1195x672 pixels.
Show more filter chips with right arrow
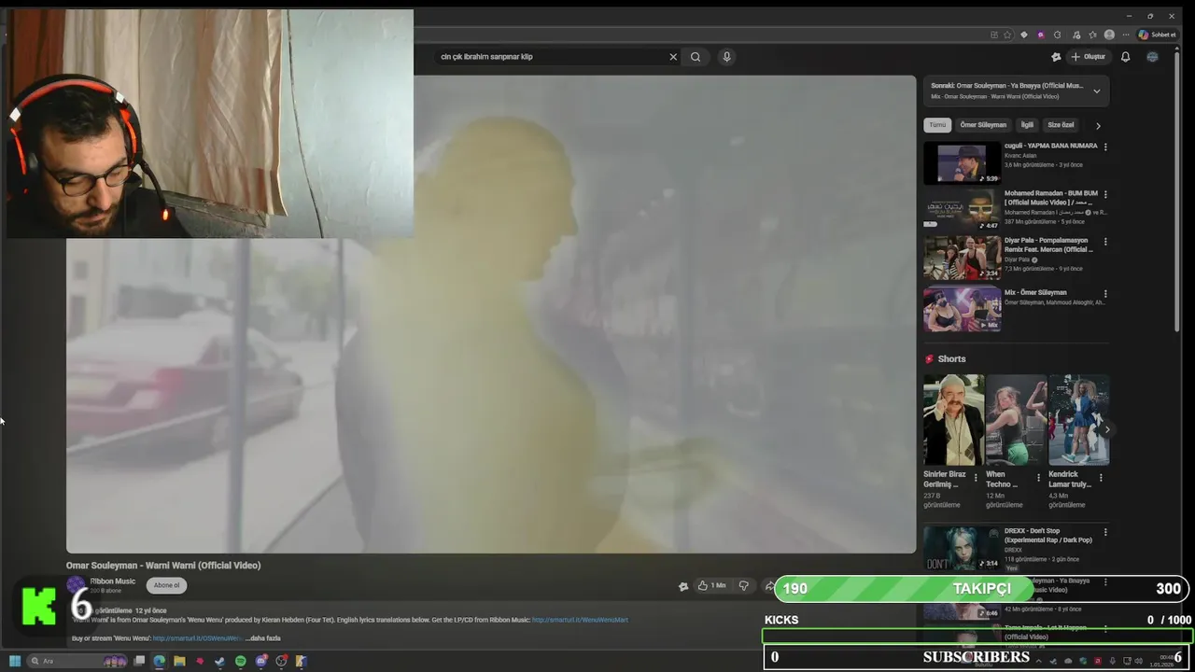[x=1098, y=125]
